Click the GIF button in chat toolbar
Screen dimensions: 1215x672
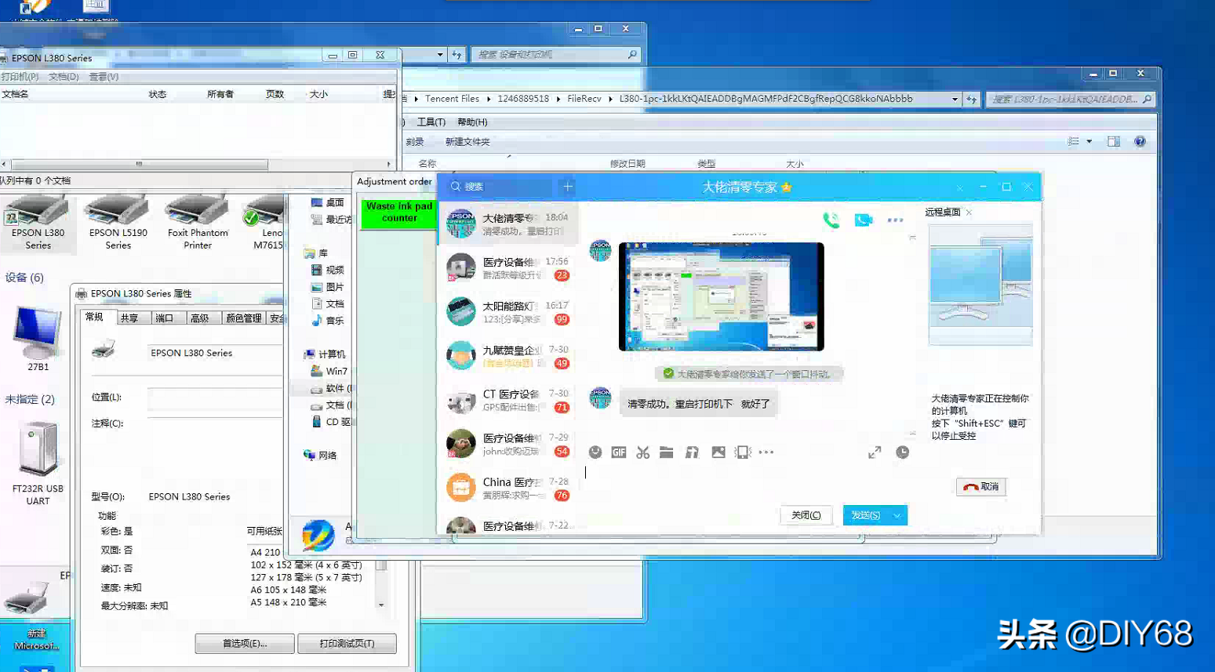point(619,452)
